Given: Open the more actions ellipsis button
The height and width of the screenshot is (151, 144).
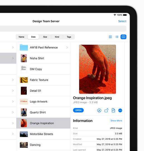Looking at the screenshot, I should tap(120, 110).
